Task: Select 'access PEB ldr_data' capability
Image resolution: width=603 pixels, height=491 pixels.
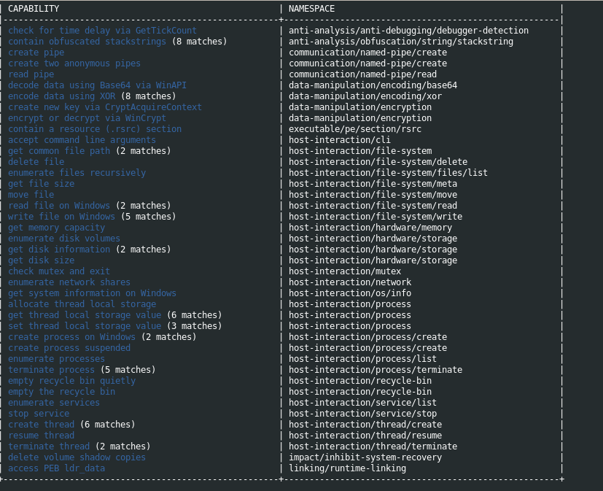Action: [57, 468]
